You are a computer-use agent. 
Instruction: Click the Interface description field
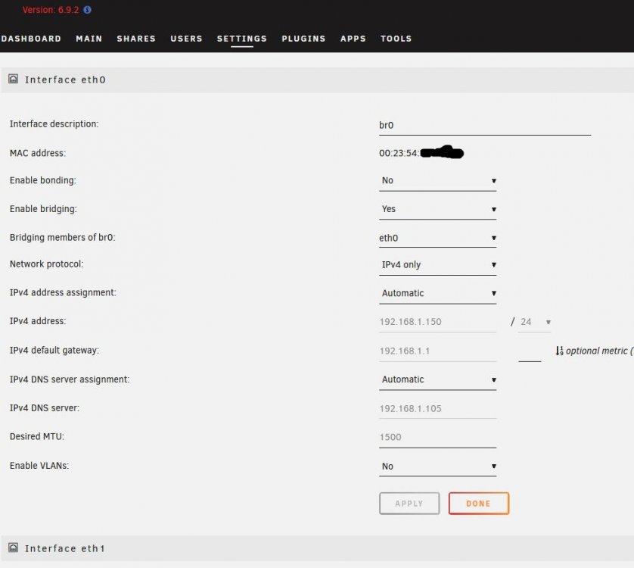click(485, 126)
